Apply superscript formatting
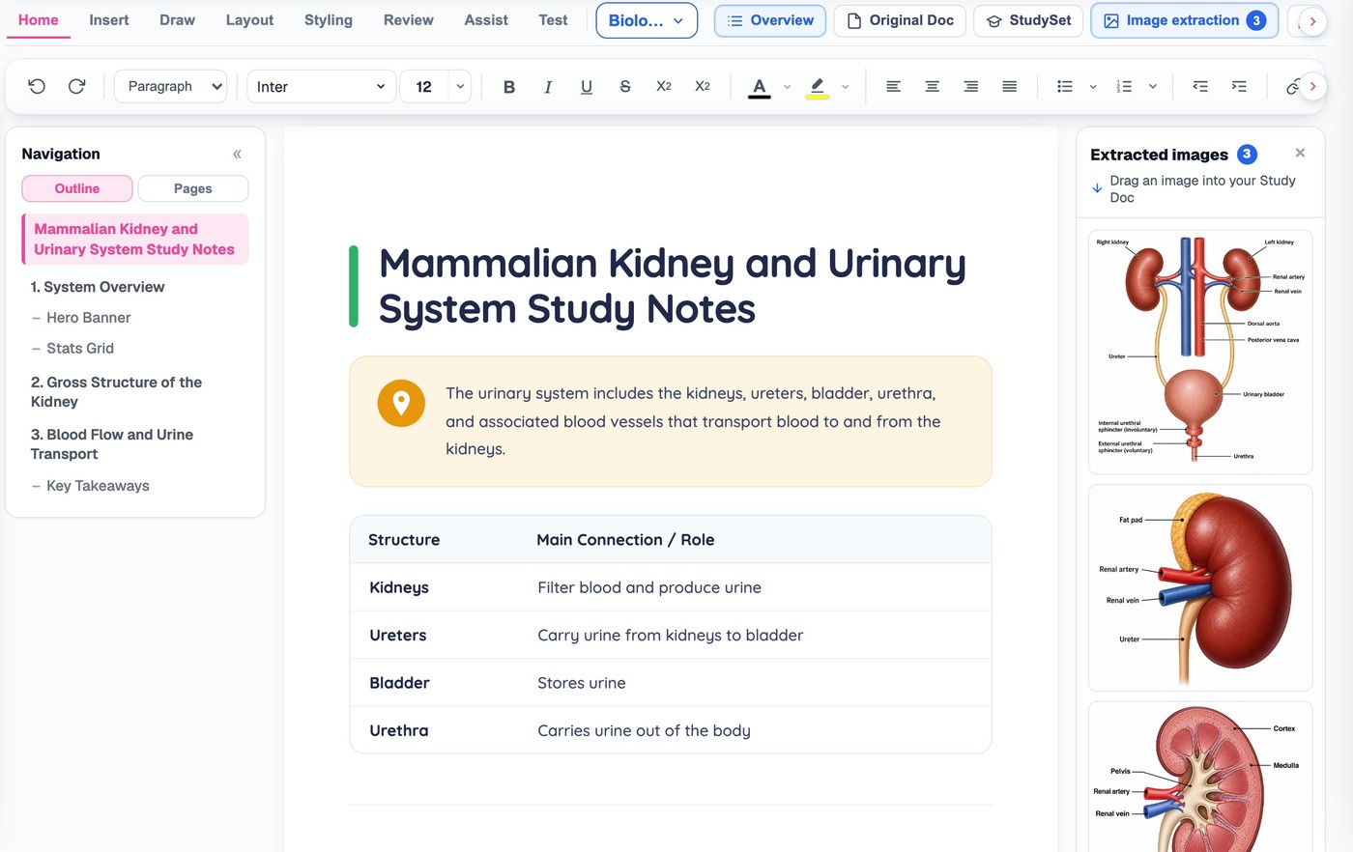This screenshot has width=1353, height=852. pos(703,87)
